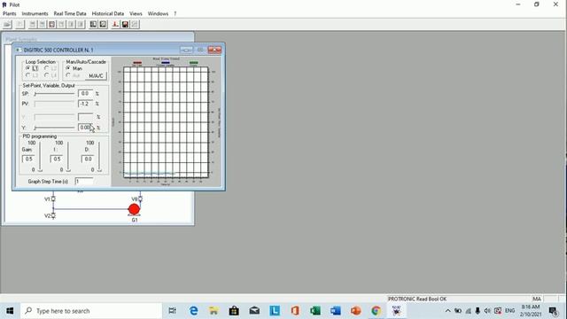This screenshot has width=567, height=319.
Task: Click the green legend swatch above graph
Action: click(x=193, y=63)
